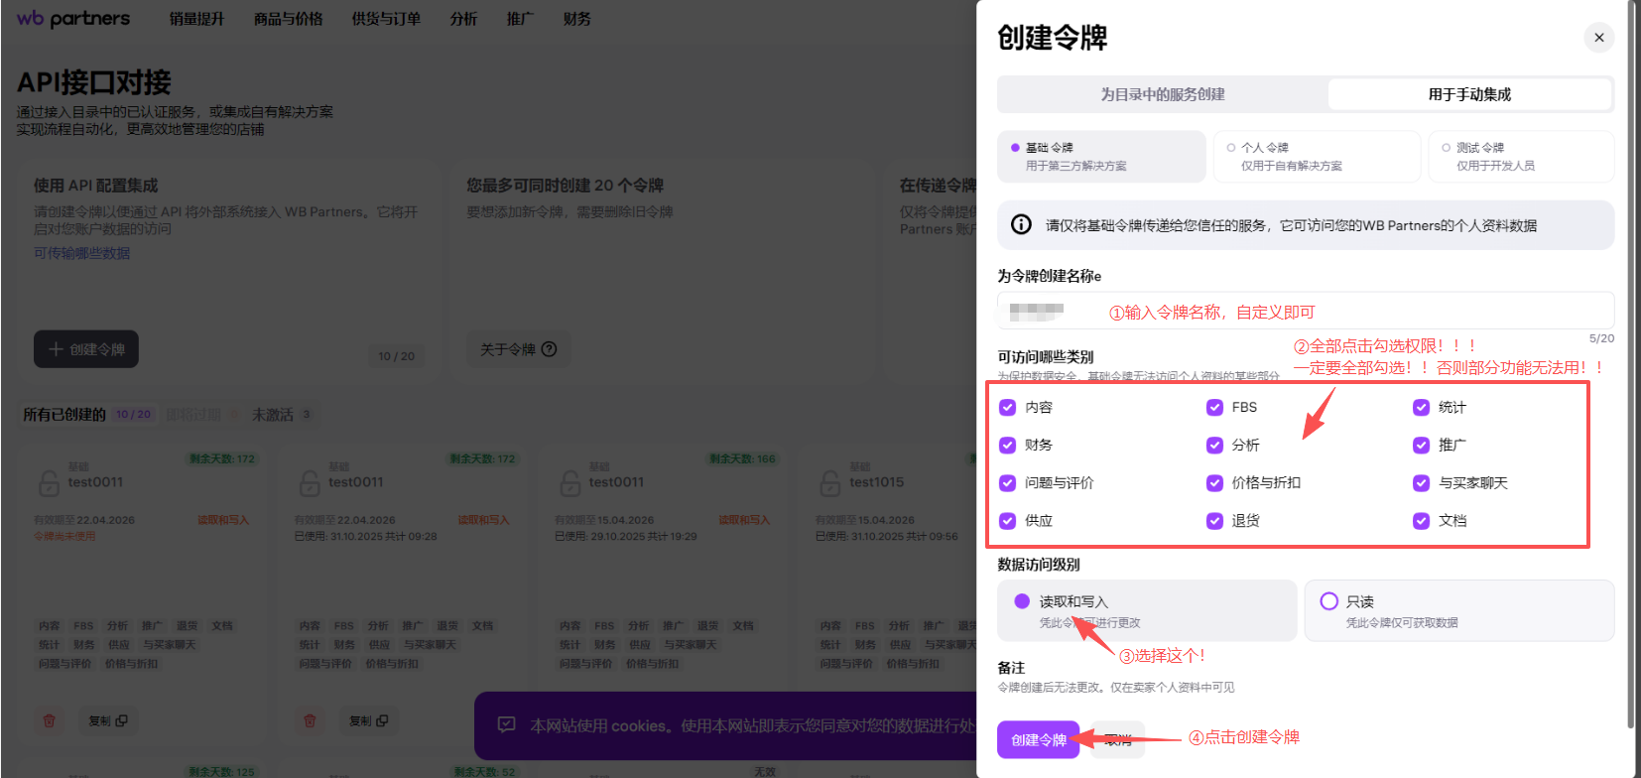The image size is (1641, 778).
Task: Select the 基础令牌 token type
Action: [1101, 157]
